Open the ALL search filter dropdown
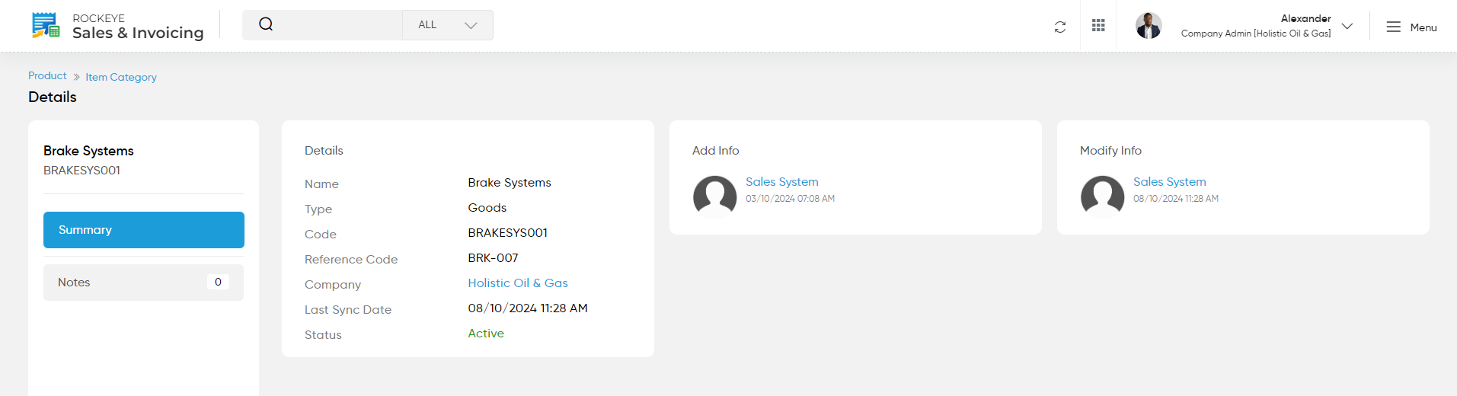Screen dimensions: 1457x396 click(x=448, y=25)
